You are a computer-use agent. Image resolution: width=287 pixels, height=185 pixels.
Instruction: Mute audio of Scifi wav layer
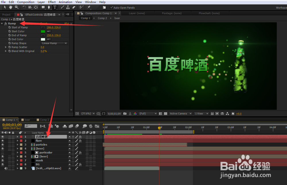[x=6, y=168]
